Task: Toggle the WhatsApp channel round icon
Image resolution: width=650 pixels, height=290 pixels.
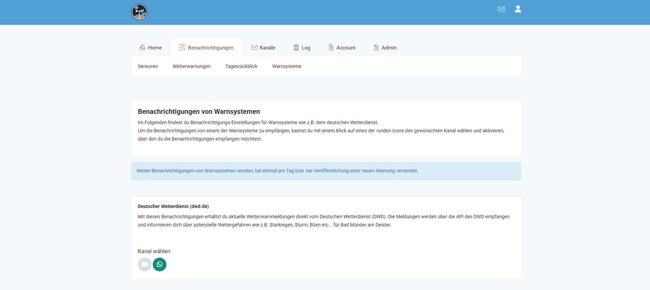Action: [159, 264]
